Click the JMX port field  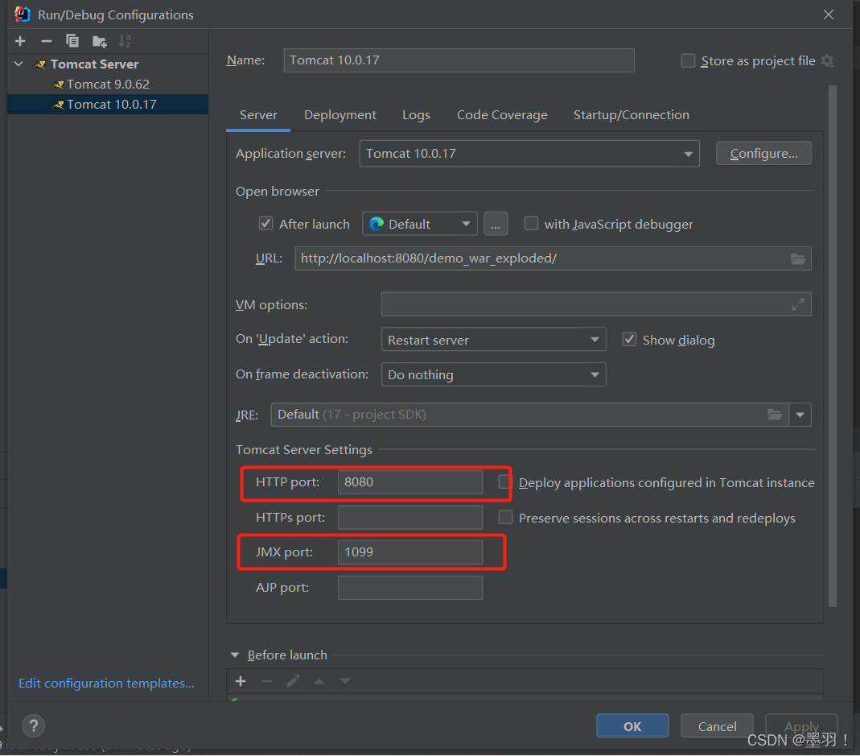click(410, 552)
